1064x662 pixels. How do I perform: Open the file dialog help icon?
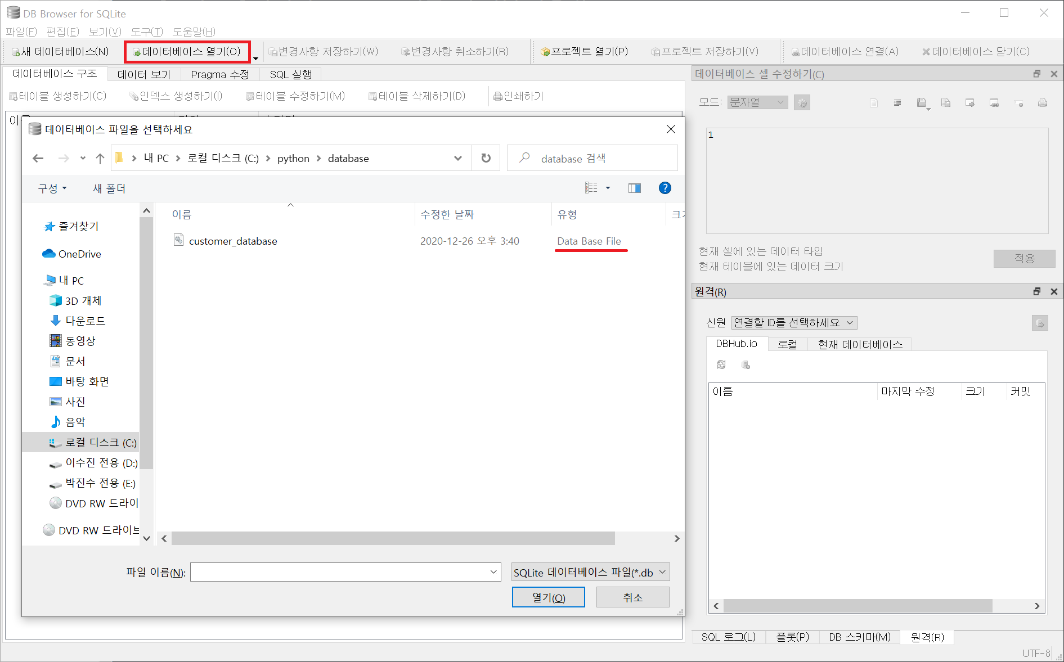point(665,188)
